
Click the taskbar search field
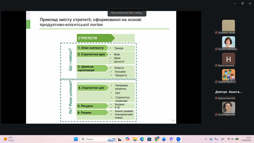coord(98,139)
